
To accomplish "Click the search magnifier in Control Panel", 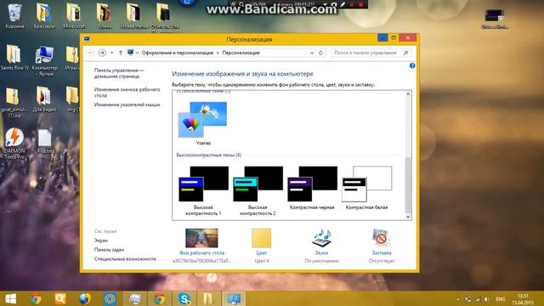I will point(406,53).
